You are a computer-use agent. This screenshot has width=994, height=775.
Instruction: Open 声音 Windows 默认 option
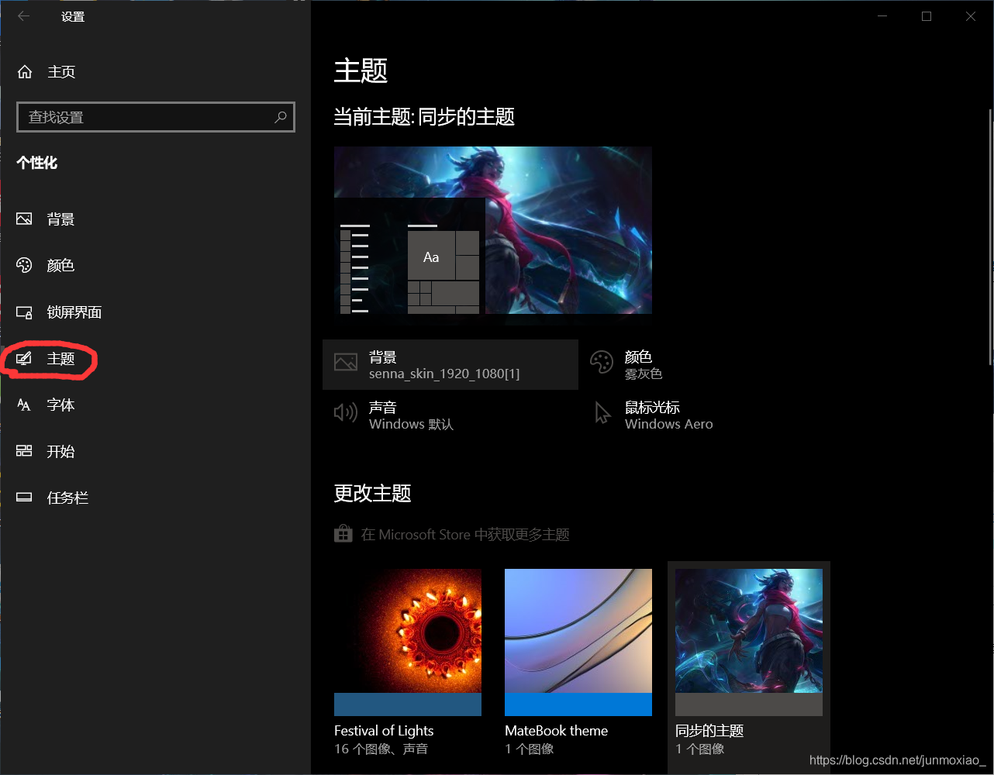point(450,415)
